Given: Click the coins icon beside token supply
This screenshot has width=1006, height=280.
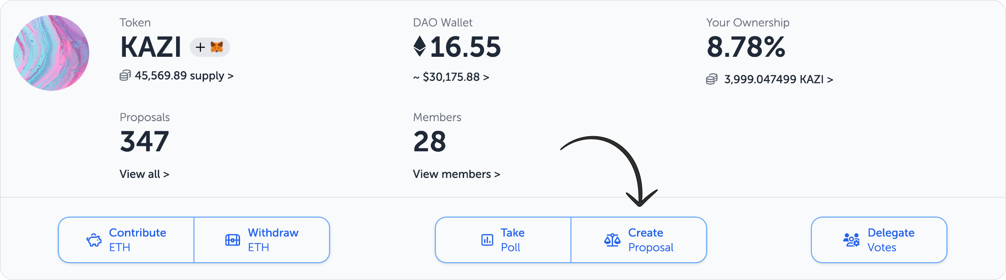Looking at the screenshot, I should pyautogui.click(x=125, y=76).
